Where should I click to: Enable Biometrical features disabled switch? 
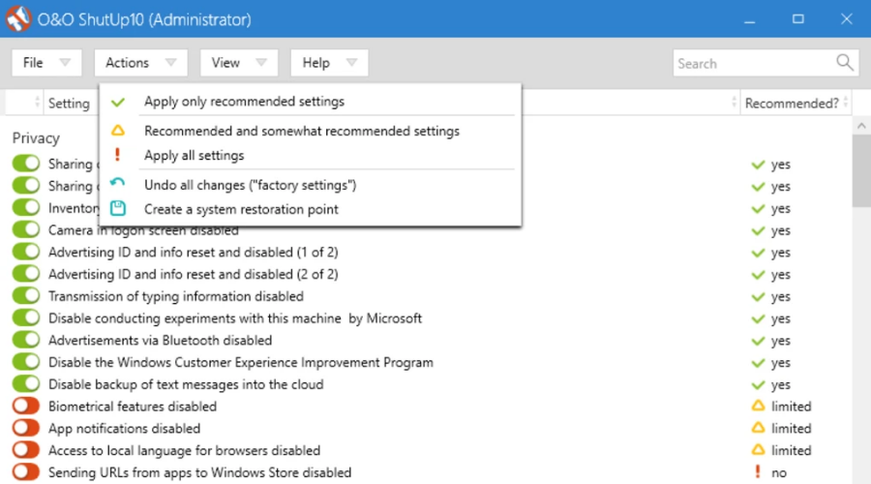(26, 406)
